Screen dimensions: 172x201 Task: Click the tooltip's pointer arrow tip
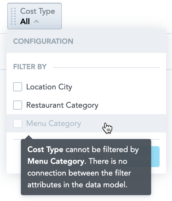(x=29, y=136)
